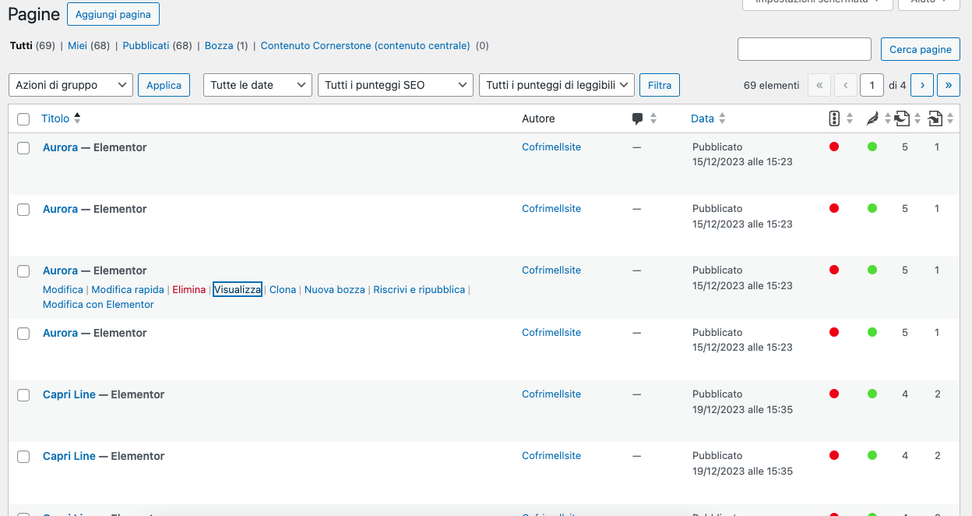Click the red Elimina link
The width and height of the screenshot is (972, 516).
point(189,289)
